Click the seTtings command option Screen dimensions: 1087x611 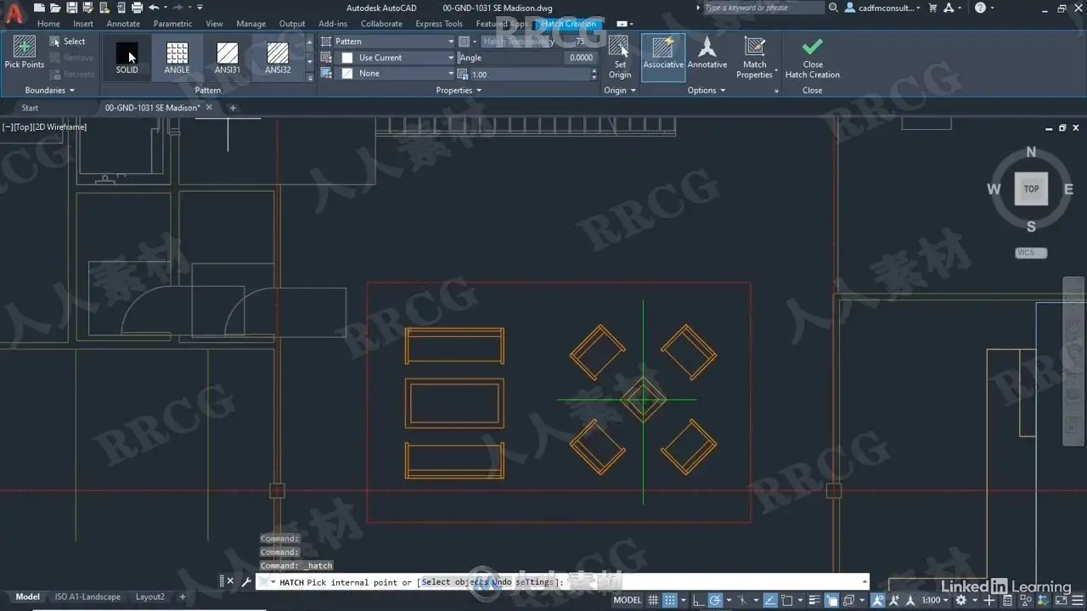[535, 582]
